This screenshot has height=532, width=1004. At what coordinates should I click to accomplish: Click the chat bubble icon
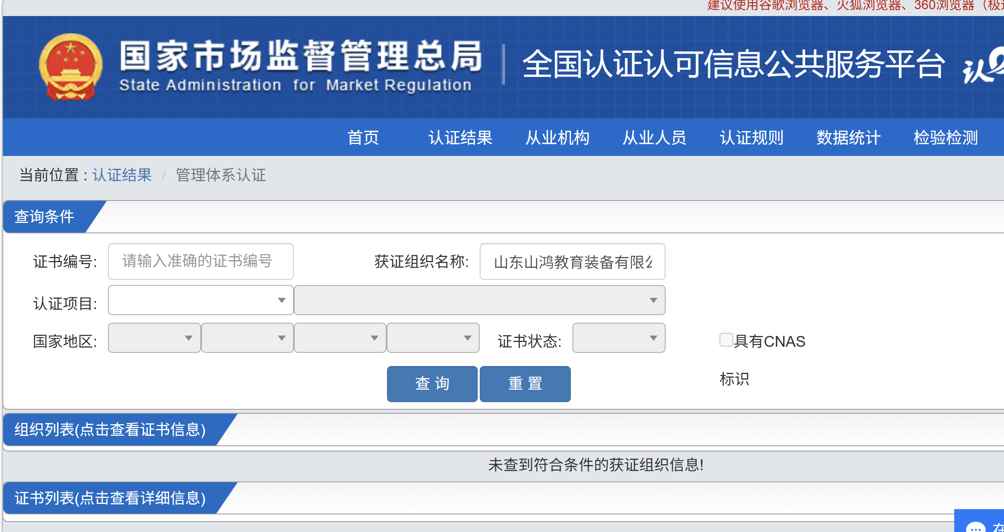(975, 527)
